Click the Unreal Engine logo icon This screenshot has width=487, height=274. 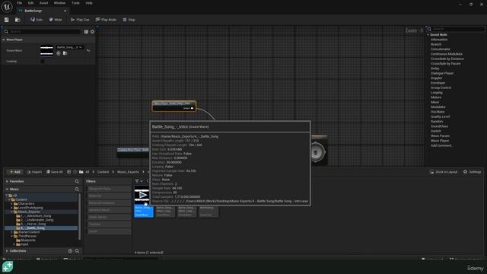coord(7,7)
